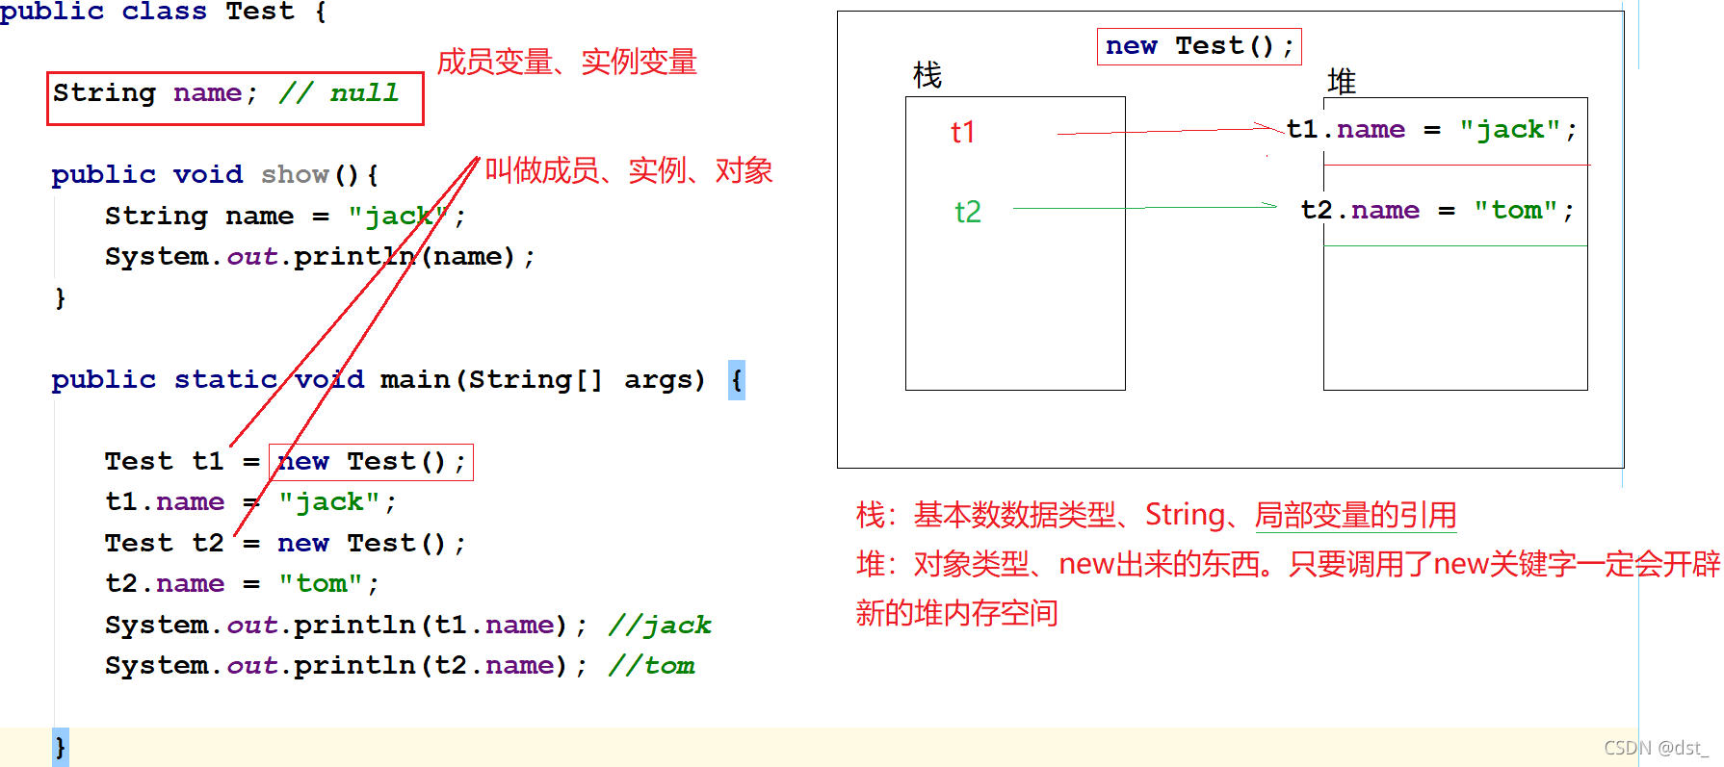Screen dimensions: 1724x767
Task: Click 't2.name = "tom";' in the heap box
Action: pyautogui.click(x=1438, y=211)
